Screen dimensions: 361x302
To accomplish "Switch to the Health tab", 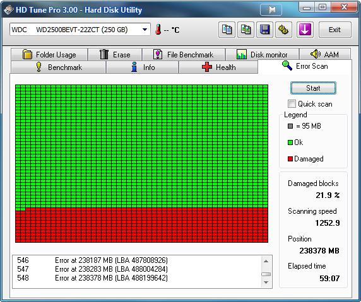I will 218,67.
